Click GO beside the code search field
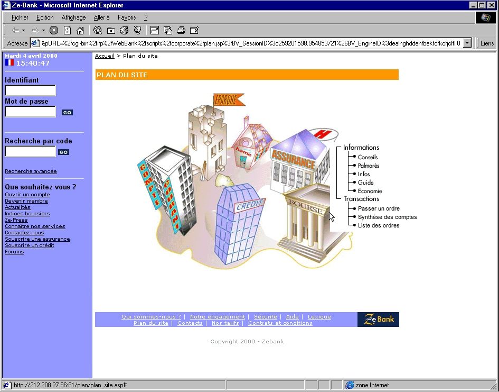Image resolution: width=499 pixels, height=392 pixels. (63, 152)
